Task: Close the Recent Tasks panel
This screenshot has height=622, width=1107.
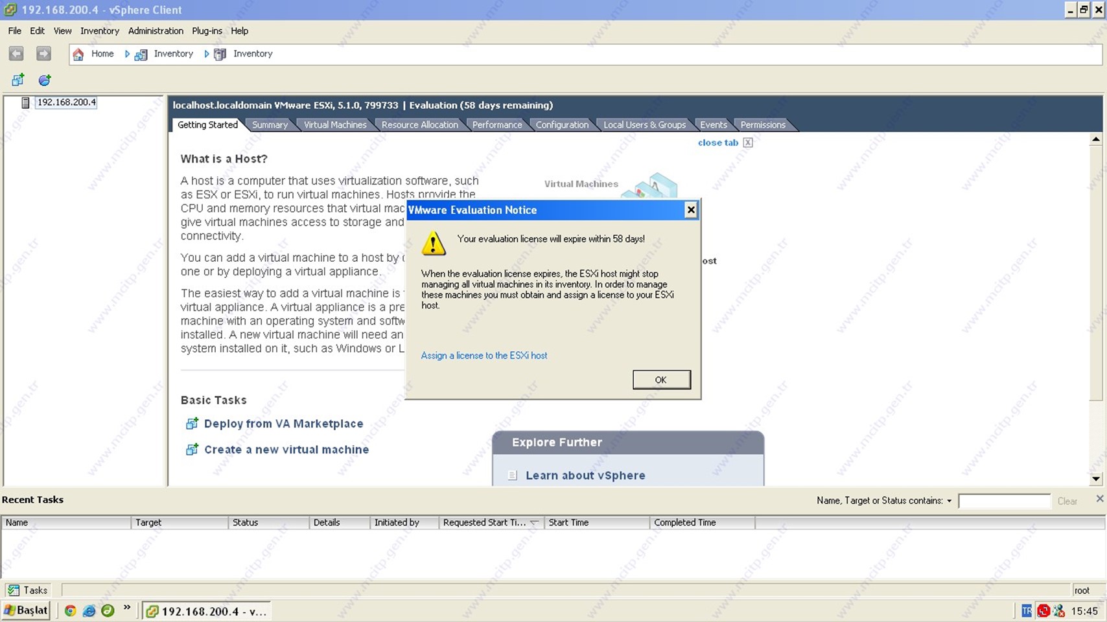Action: (x=1099, y=498)
